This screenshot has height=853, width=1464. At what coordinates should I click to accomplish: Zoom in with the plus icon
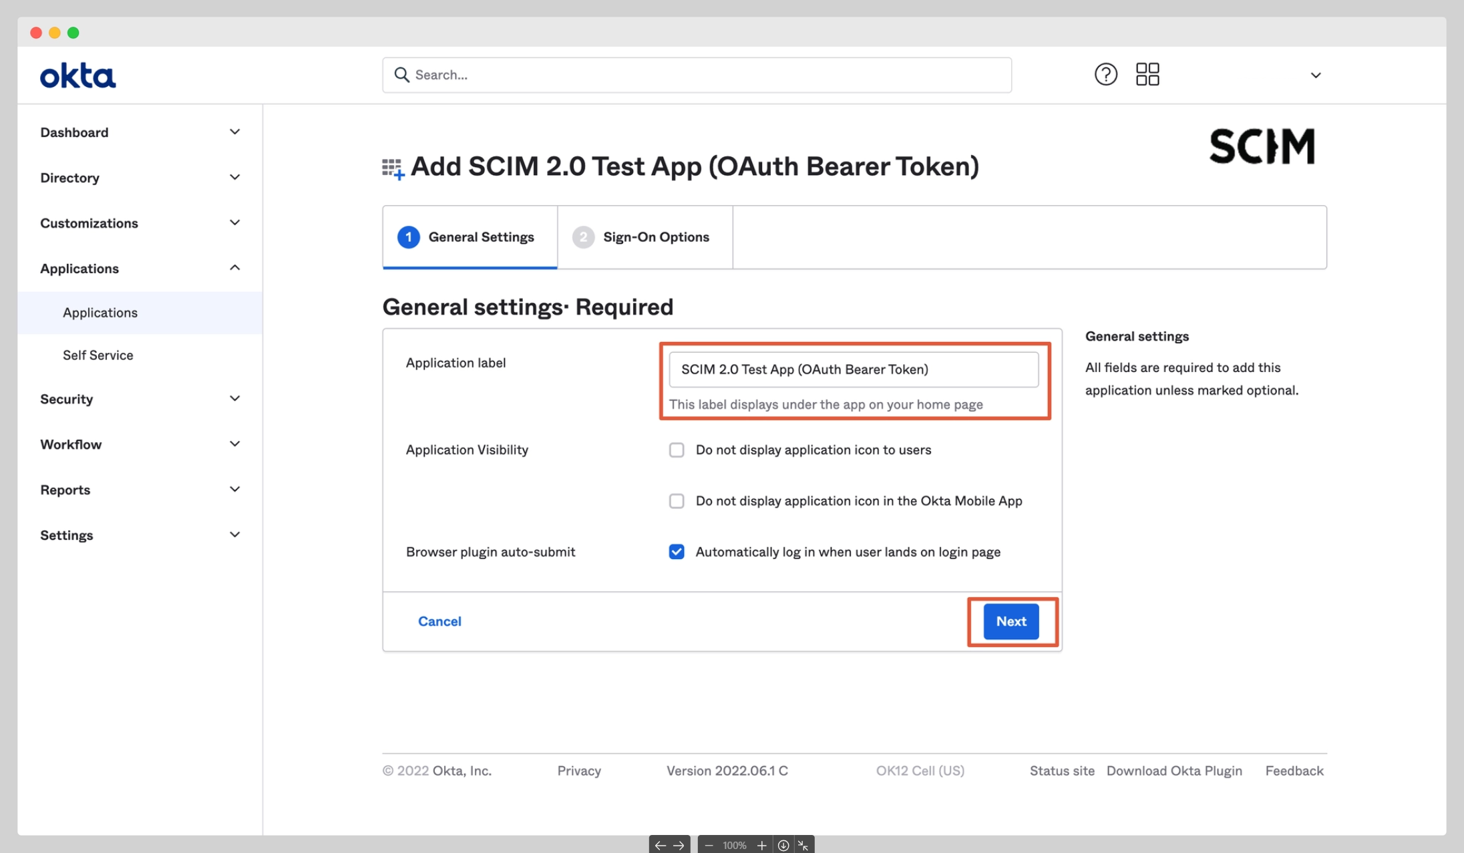(x=761, y=845)
